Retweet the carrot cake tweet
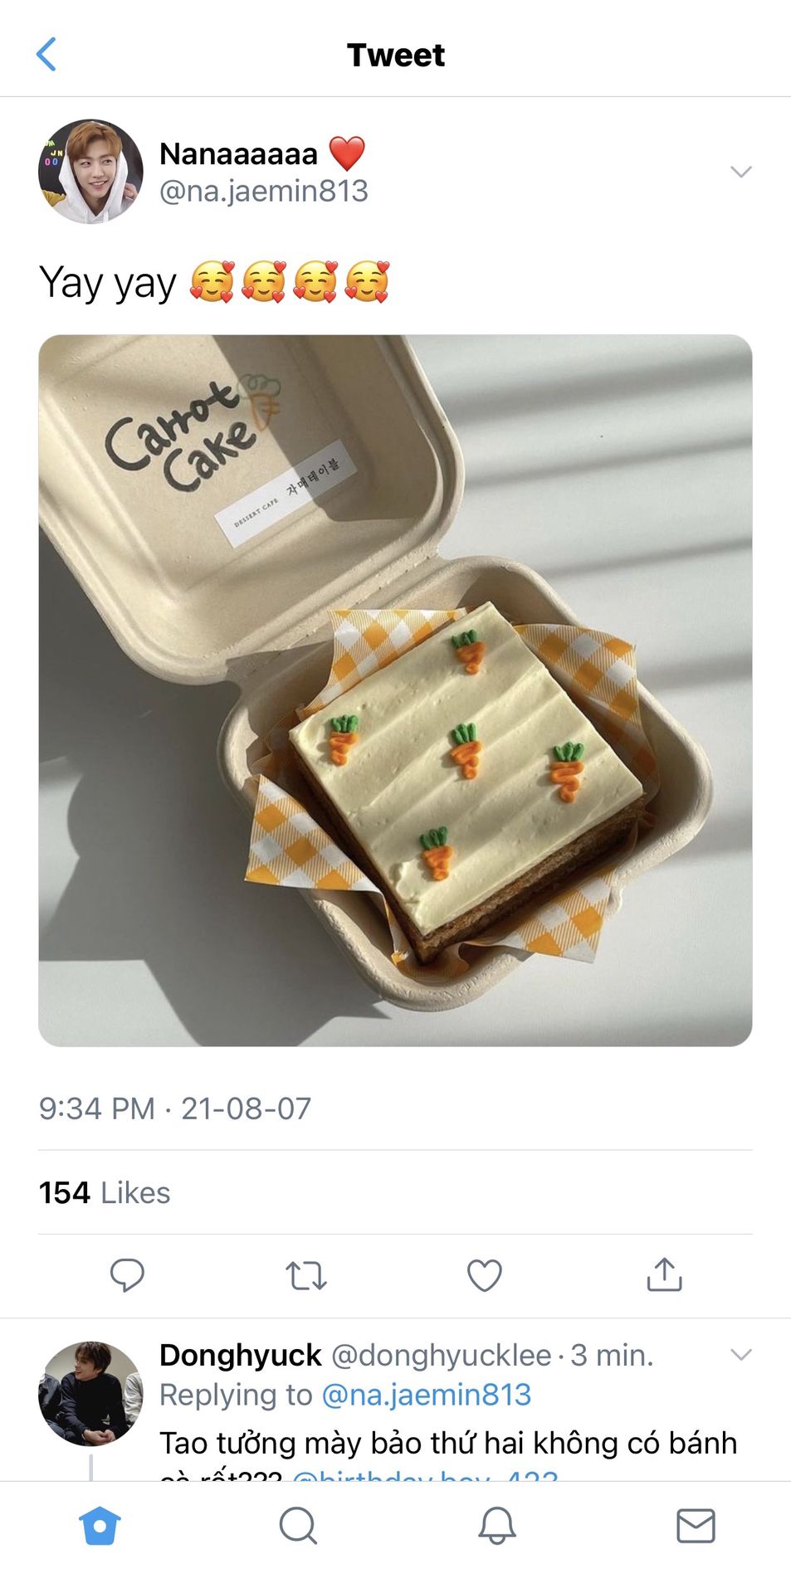 [x=305, y=1275]
